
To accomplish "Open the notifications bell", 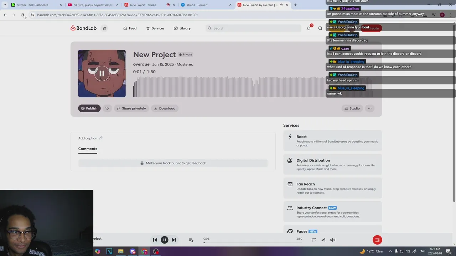I will coord(309,28).
